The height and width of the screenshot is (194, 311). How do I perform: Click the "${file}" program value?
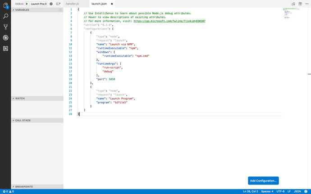(120, 103)
